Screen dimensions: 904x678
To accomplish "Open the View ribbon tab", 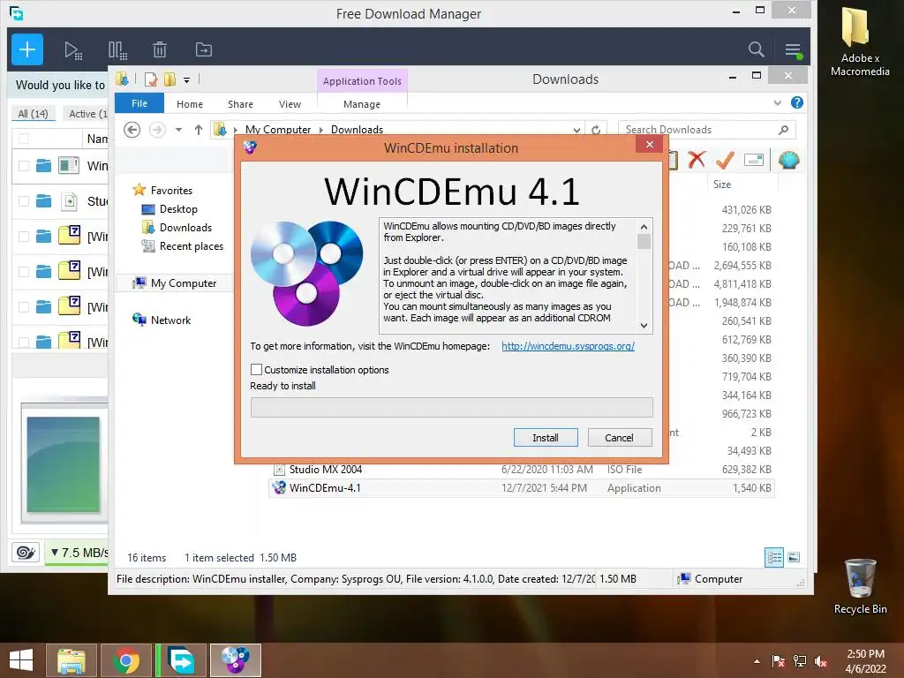I will pos(290,104).
